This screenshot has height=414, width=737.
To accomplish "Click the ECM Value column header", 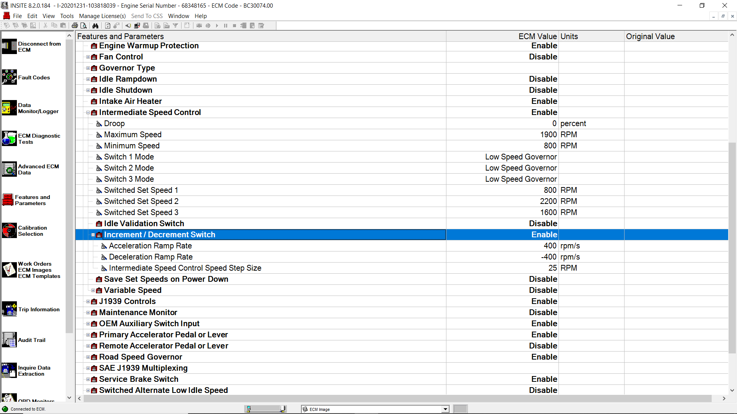I will click(537, 36).
